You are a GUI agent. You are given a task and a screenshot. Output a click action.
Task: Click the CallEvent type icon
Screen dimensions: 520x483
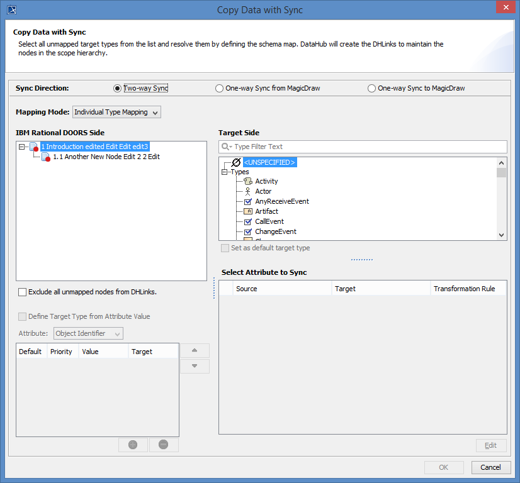(x=248, y=221)
